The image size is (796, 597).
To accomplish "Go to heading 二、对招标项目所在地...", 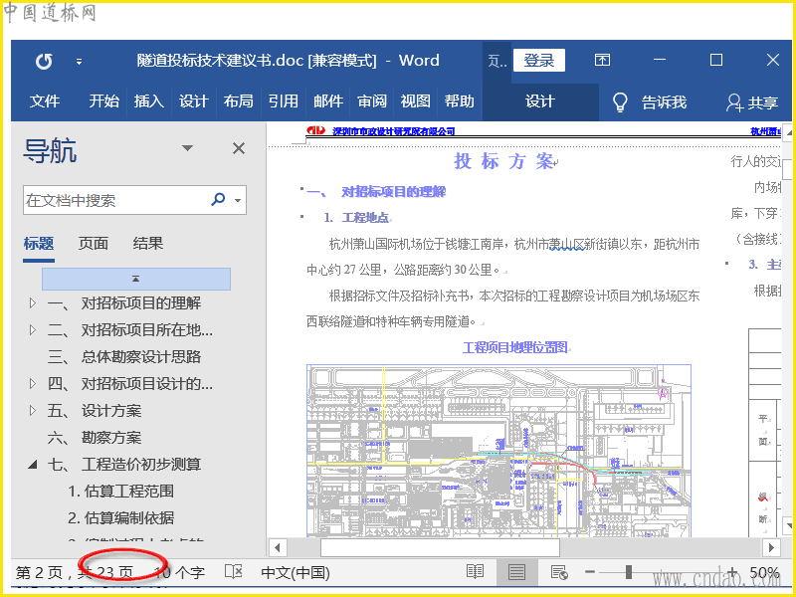I will coord(130,330).
